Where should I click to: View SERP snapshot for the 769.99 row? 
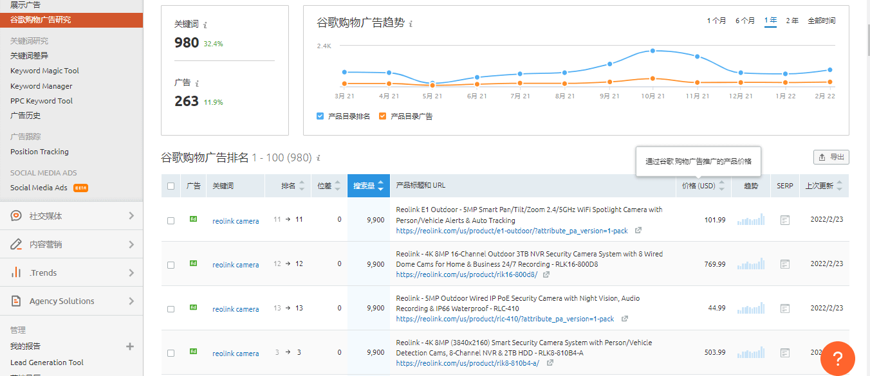[x=784, y=264]
